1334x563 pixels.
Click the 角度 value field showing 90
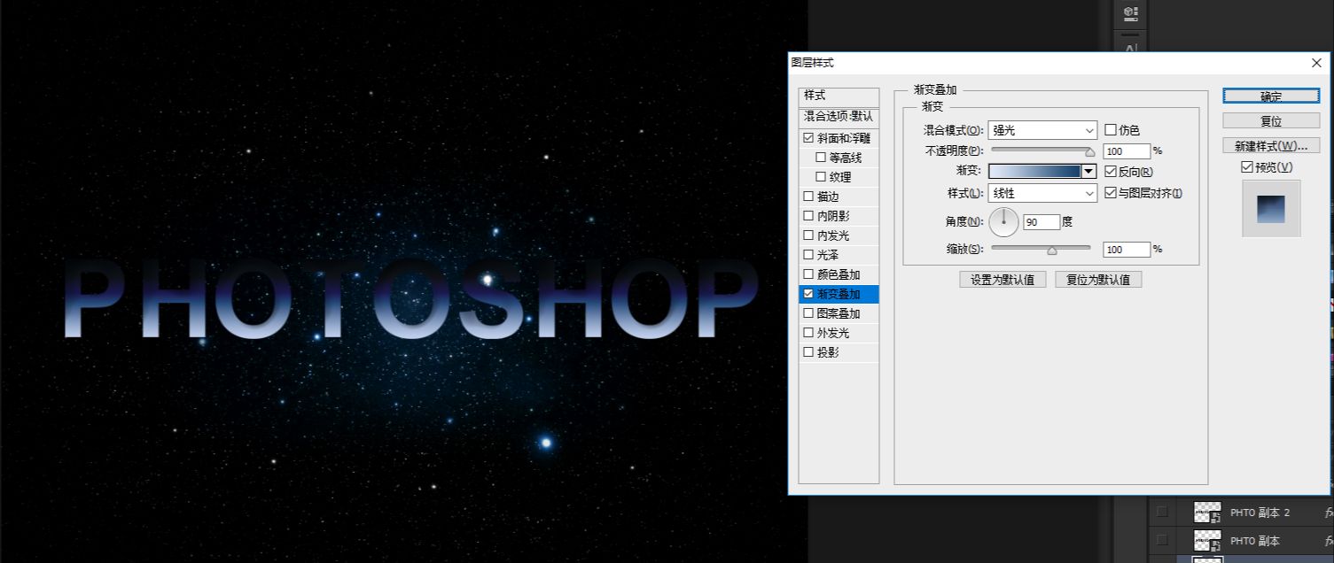point(1041,222)
